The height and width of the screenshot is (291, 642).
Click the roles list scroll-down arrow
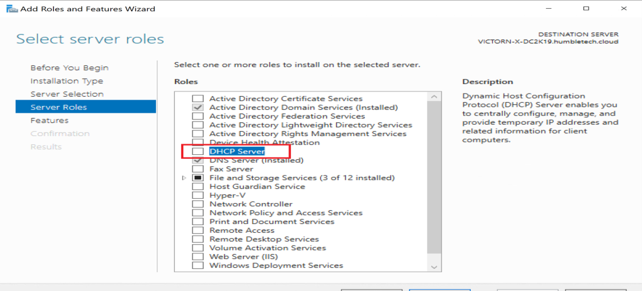point(433,267)
